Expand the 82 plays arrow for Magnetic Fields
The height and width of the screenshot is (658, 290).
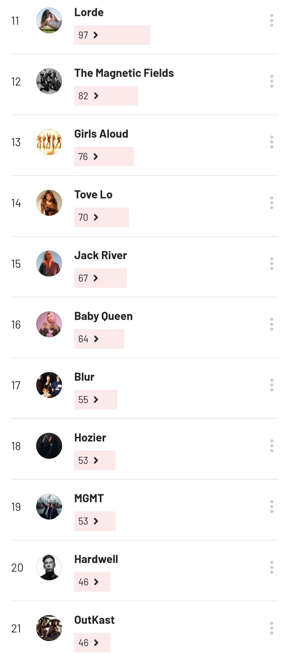96,96
